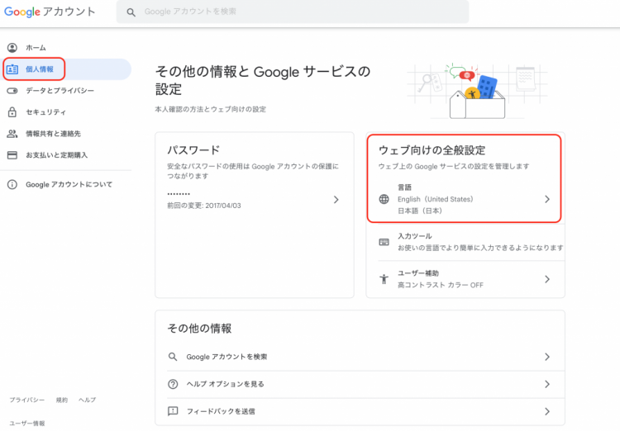620x431 pixels.
Task: Open ヘルプ オプションを見る row
Action: pos(365,384)
